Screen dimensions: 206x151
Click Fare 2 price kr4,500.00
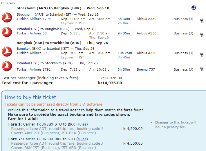pos(133,143)
